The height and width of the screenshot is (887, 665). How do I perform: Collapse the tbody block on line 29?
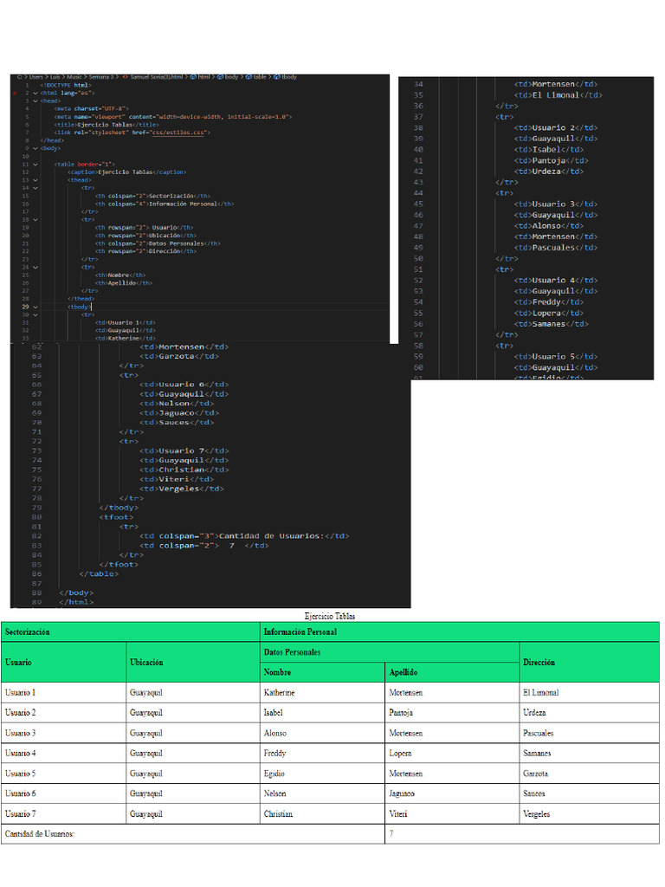[36, 307]
